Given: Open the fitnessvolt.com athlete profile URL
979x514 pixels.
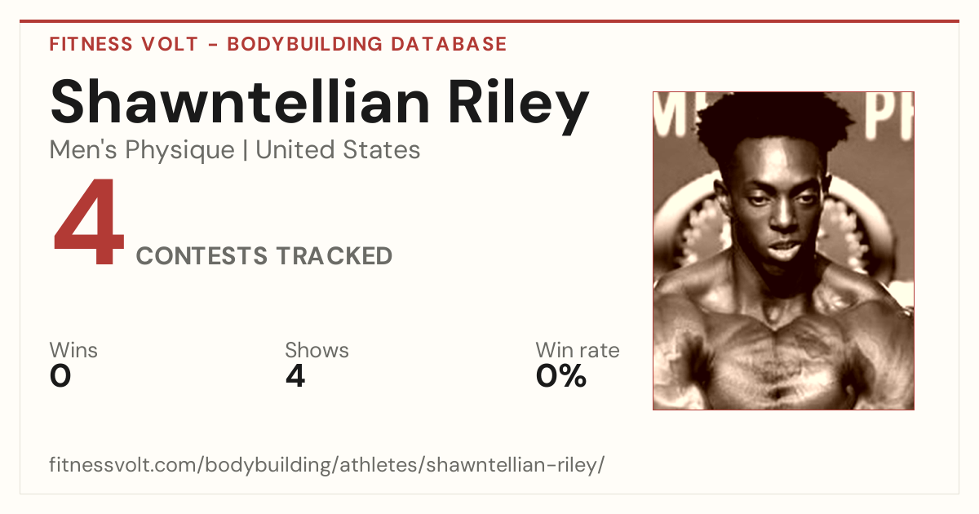Looking at the screenshot, I should (x=327, y=465).
